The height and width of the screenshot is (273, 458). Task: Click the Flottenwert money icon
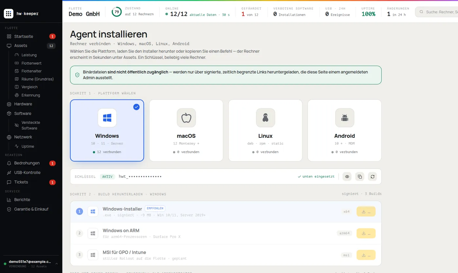(17, 63)
